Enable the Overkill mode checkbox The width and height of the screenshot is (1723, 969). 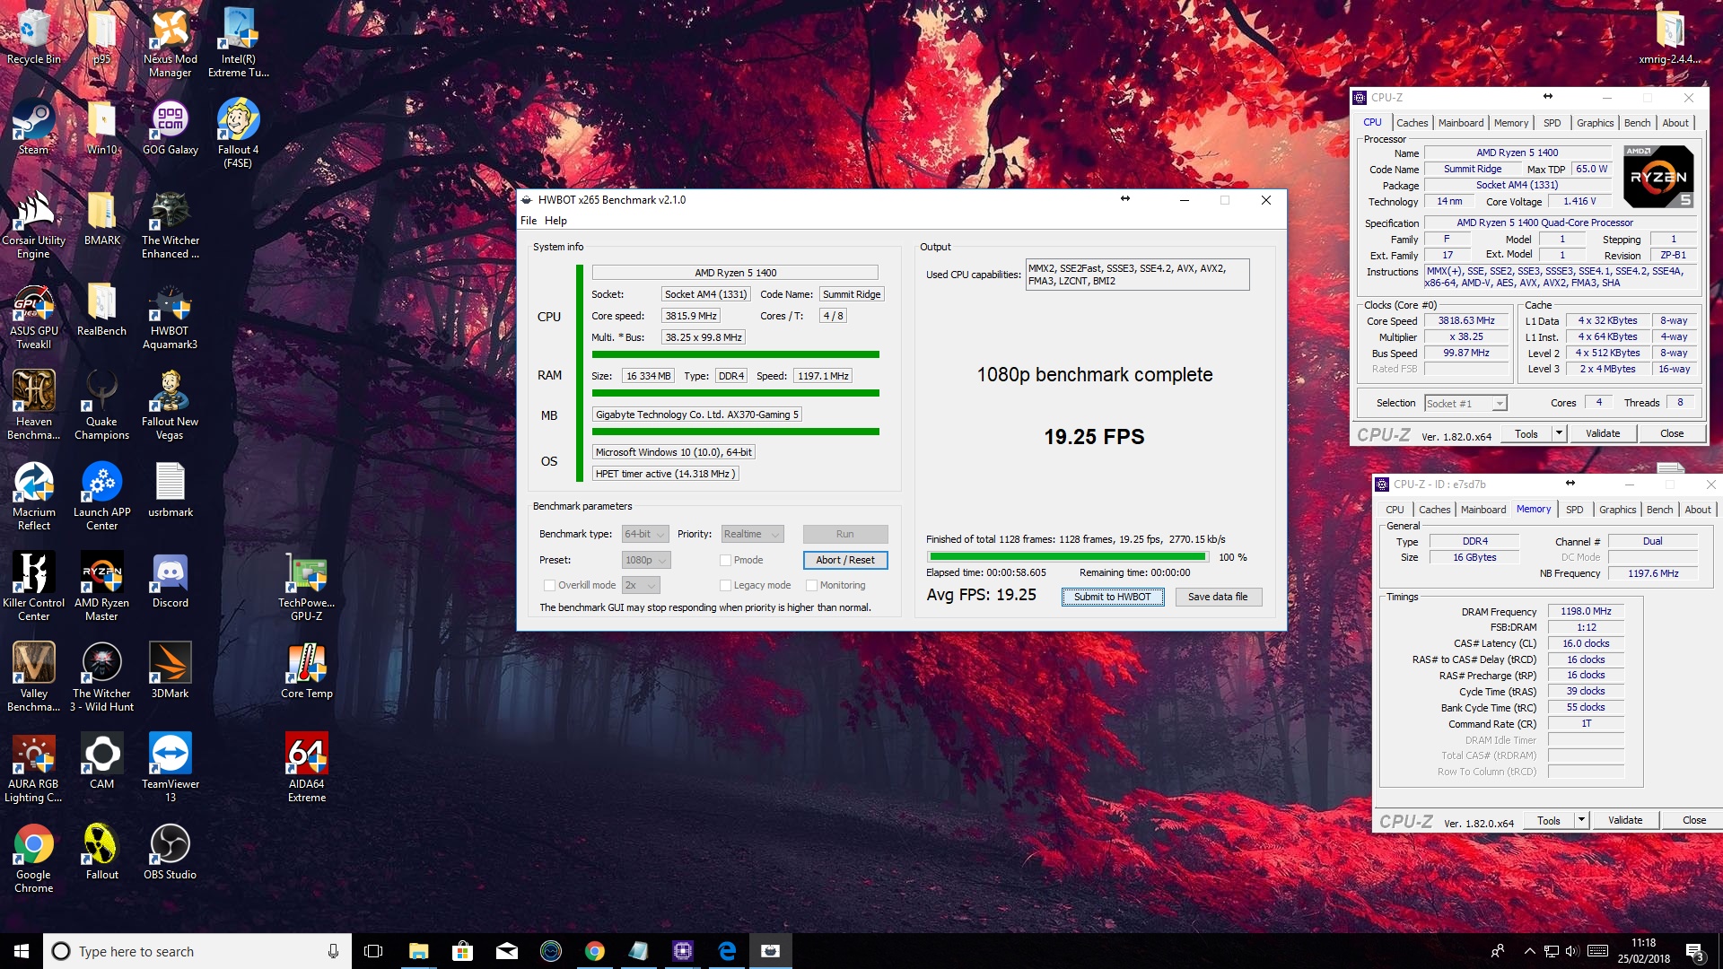click(x=549, y=585)
